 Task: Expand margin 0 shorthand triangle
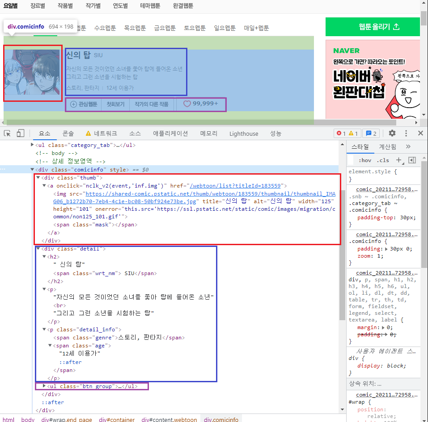tap(383, 327)
